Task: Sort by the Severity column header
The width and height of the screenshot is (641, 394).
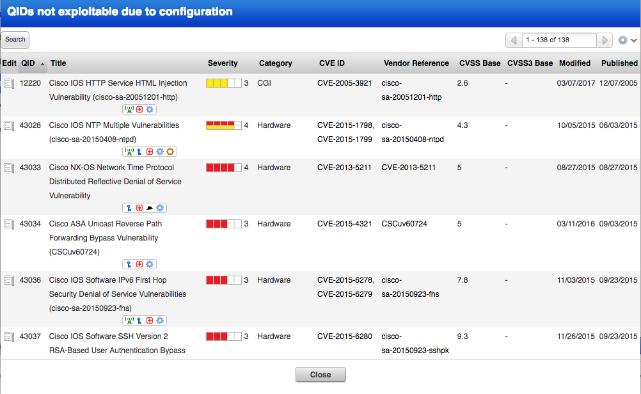Action: click(223, 63)
